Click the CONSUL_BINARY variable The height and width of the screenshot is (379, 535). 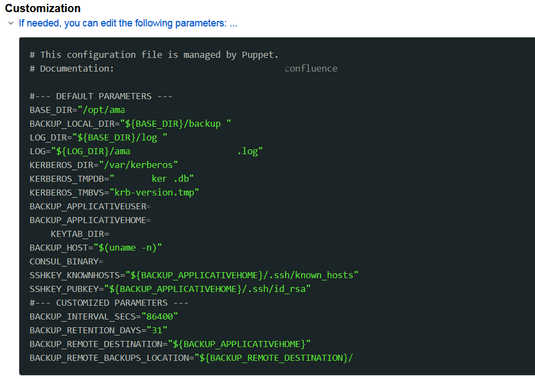tap(64, 261)
